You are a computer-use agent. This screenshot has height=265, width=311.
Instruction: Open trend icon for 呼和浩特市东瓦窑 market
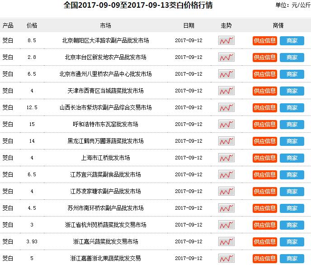pyautogui.click(x=226, y=125)
